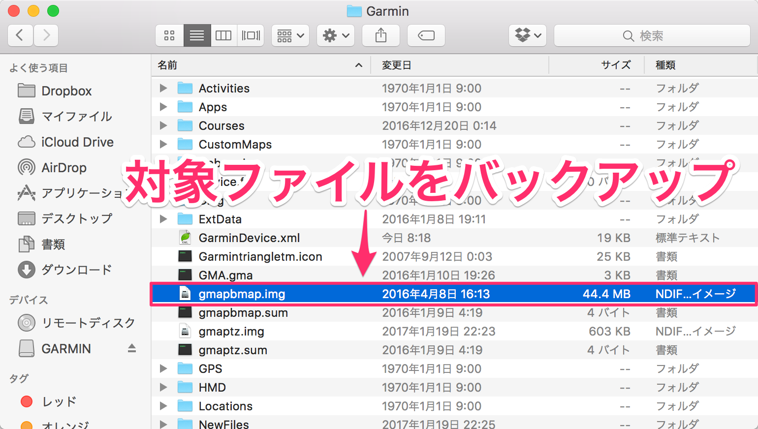Click the Share toolbar icon

[380, 35]
